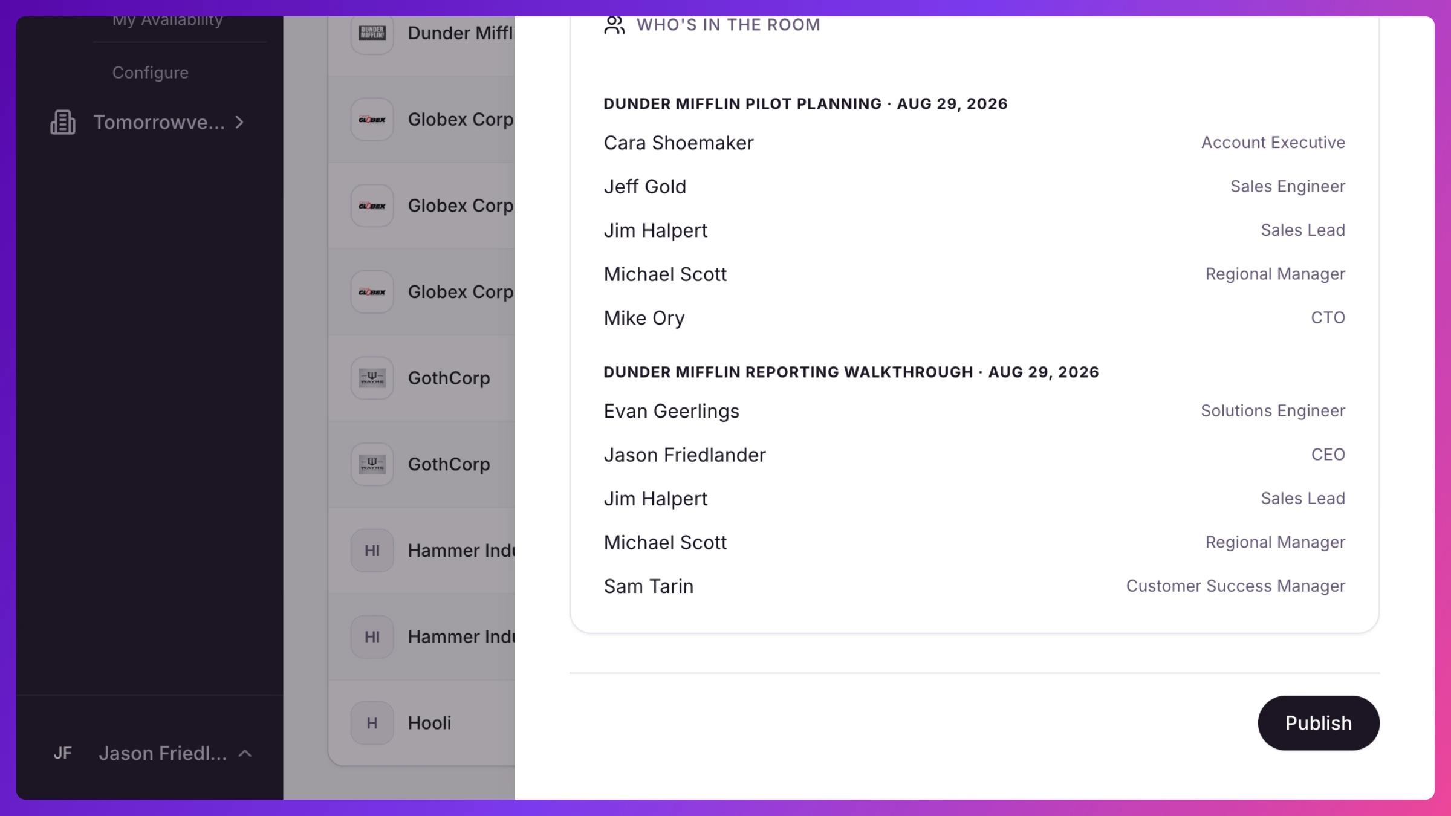1451x816 pixels.
Task: Click Regional Manager role under Pilot Planning
Action: [1275, 274]
